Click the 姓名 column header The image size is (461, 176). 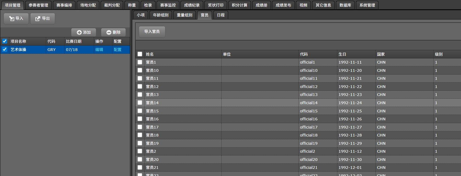click(x=150, y=54)
